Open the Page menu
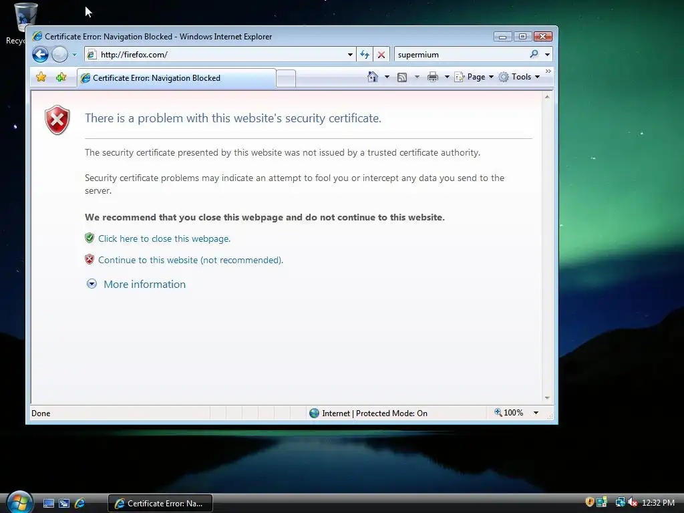The image size is (684, 513). (474, 77)
